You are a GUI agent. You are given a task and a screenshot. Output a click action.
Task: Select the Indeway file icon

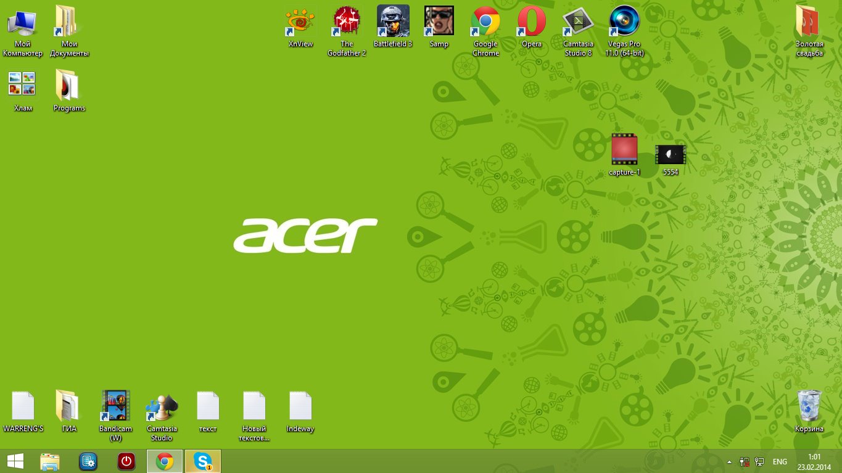click(300, 411)
